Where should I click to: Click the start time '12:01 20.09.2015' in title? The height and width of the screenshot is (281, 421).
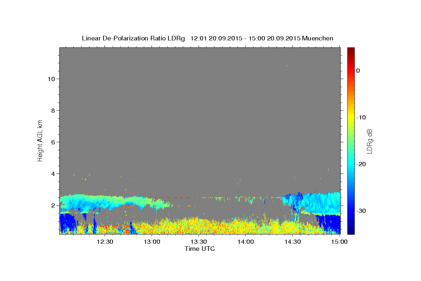point(216,38)
